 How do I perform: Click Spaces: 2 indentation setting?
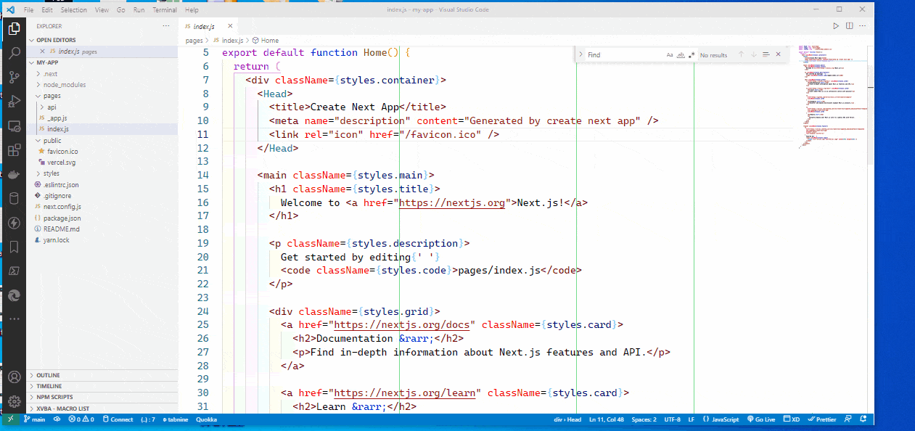(644, 419)
